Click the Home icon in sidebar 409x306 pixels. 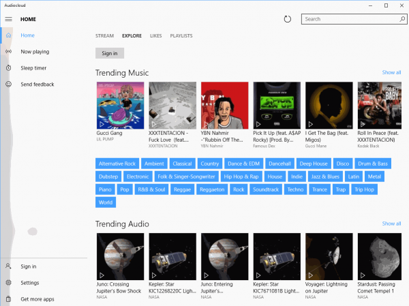8,35
